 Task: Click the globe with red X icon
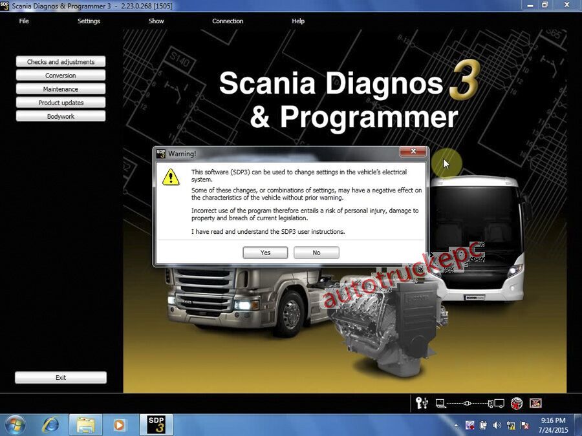point(516,403)
